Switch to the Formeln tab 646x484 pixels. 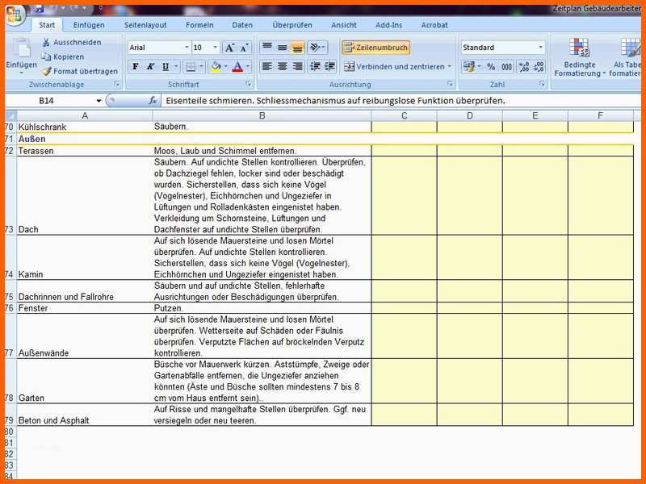tap(199, 25)
